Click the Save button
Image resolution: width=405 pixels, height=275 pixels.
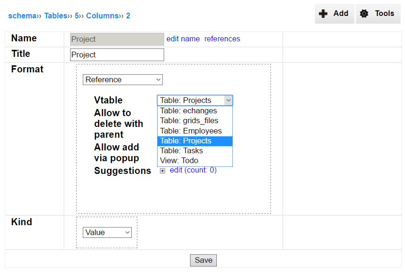[x=204, y=260]
